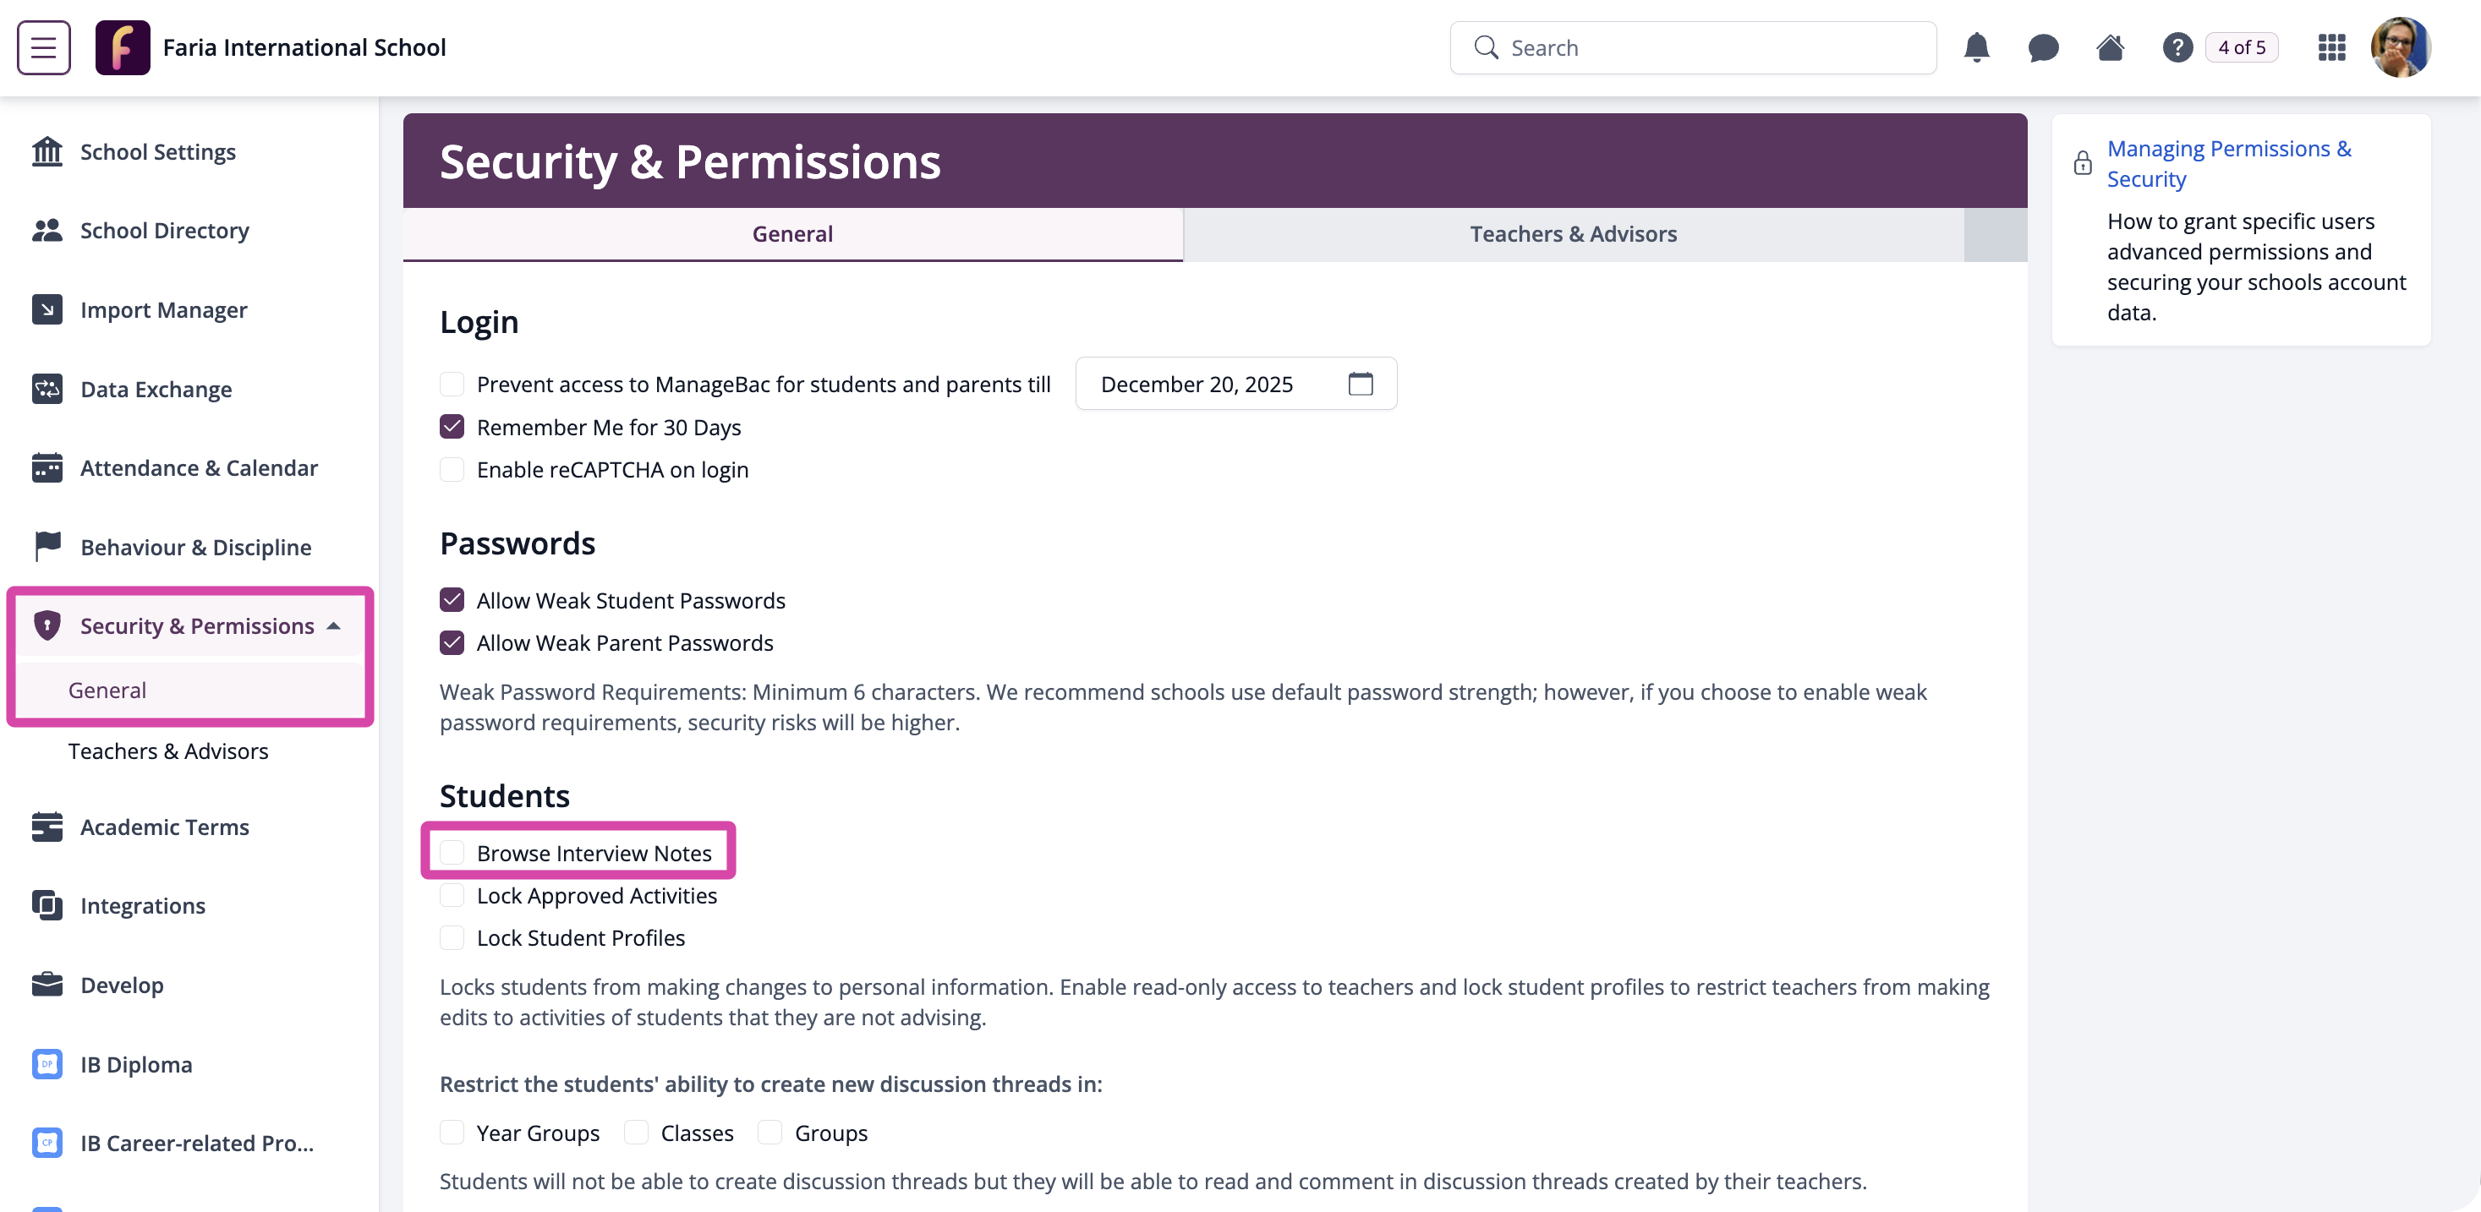
Task: Open the hamburger menu button
Action: (43, 47)
